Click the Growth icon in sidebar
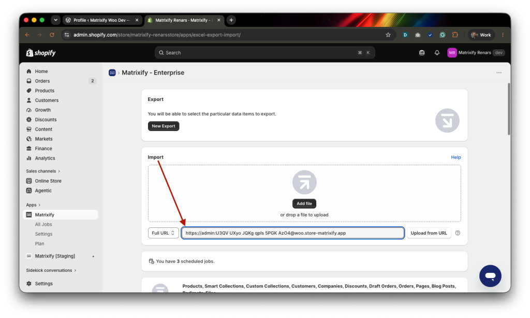 29,110
